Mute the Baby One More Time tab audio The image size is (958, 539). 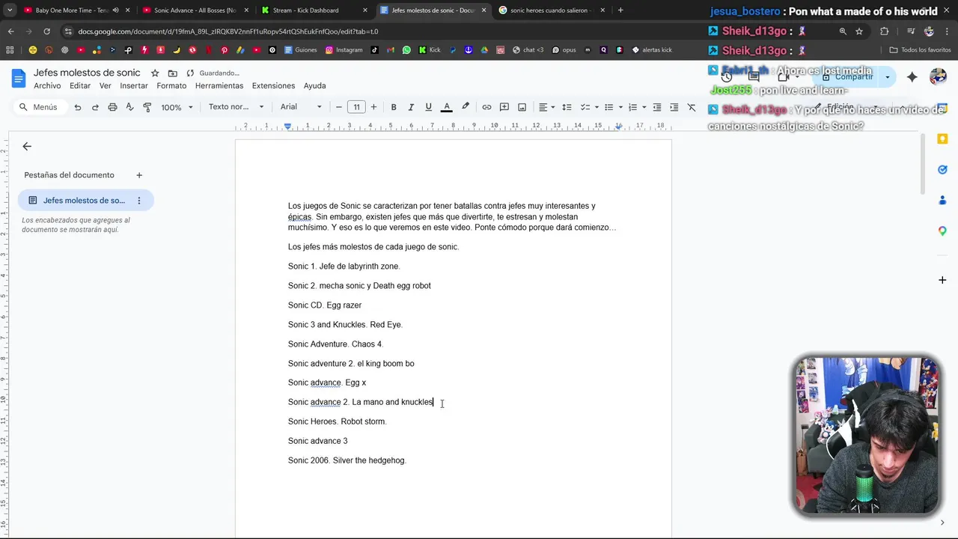[115, 10]
